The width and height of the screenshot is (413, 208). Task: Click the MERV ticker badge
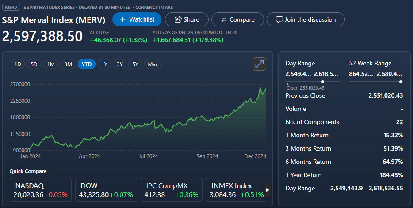(11, 8)
